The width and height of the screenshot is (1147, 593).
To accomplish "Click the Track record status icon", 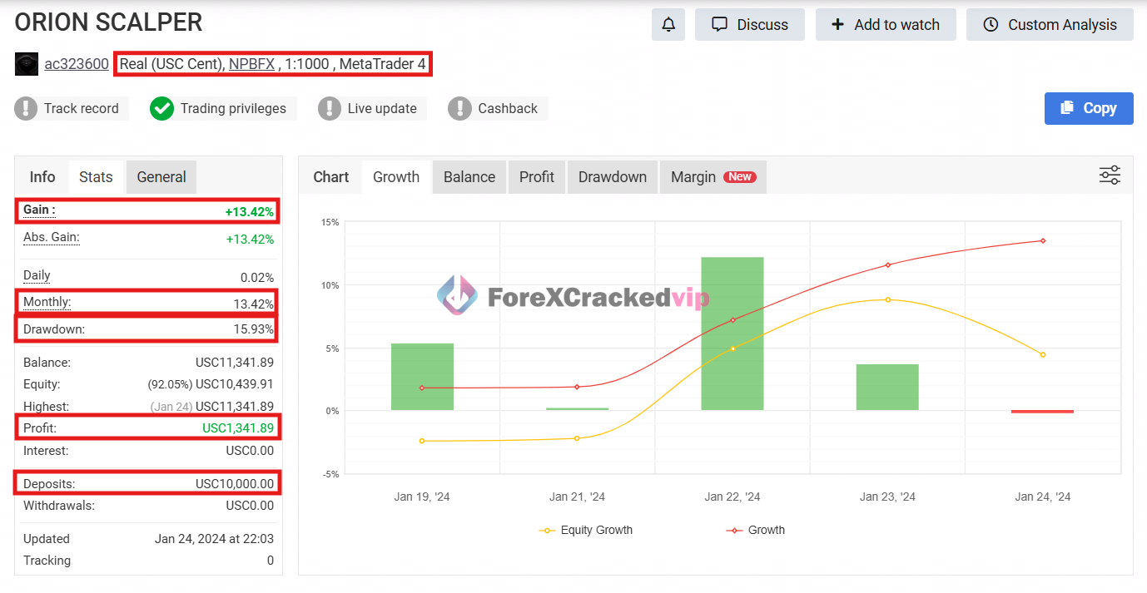I will pos(27,108).
